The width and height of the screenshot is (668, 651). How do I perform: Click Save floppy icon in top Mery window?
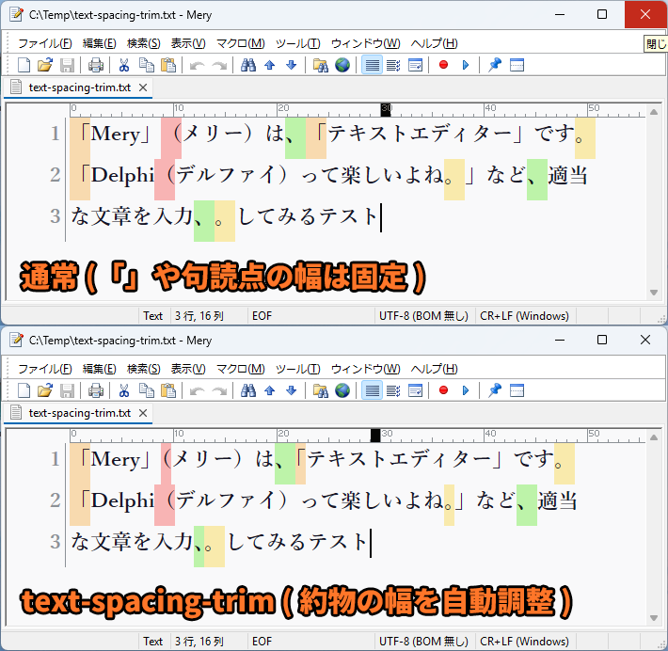pos(67,65)
